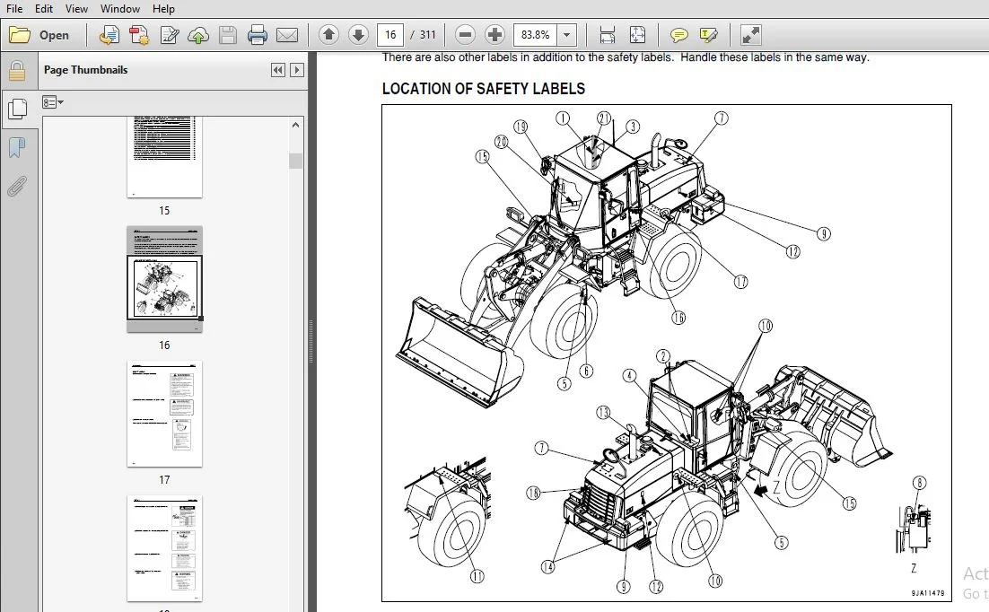989x612 pixels.
Task: Go to next page down arrow
Action: (358, 35)
